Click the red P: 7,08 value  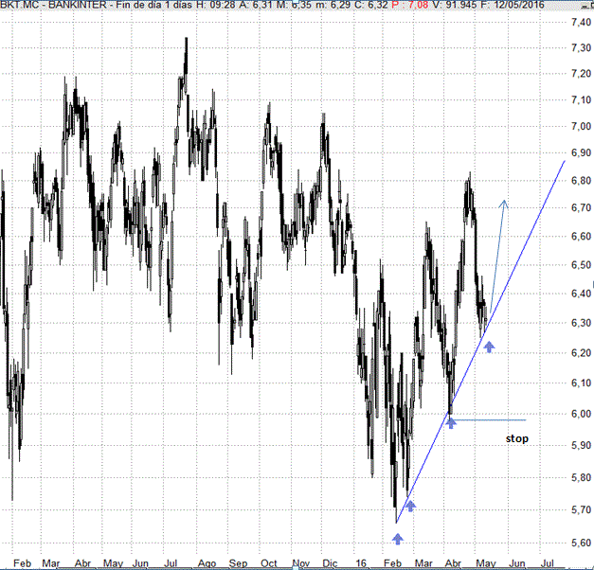[x=410, y=5]
